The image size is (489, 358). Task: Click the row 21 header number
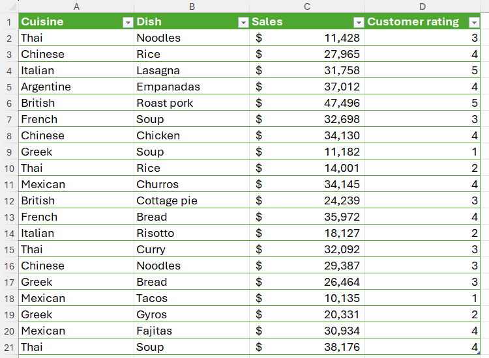click(9, 347)
